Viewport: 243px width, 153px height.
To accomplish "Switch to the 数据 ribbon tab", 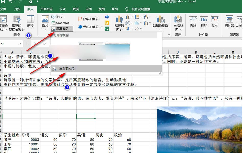I will tap(76, 9).
